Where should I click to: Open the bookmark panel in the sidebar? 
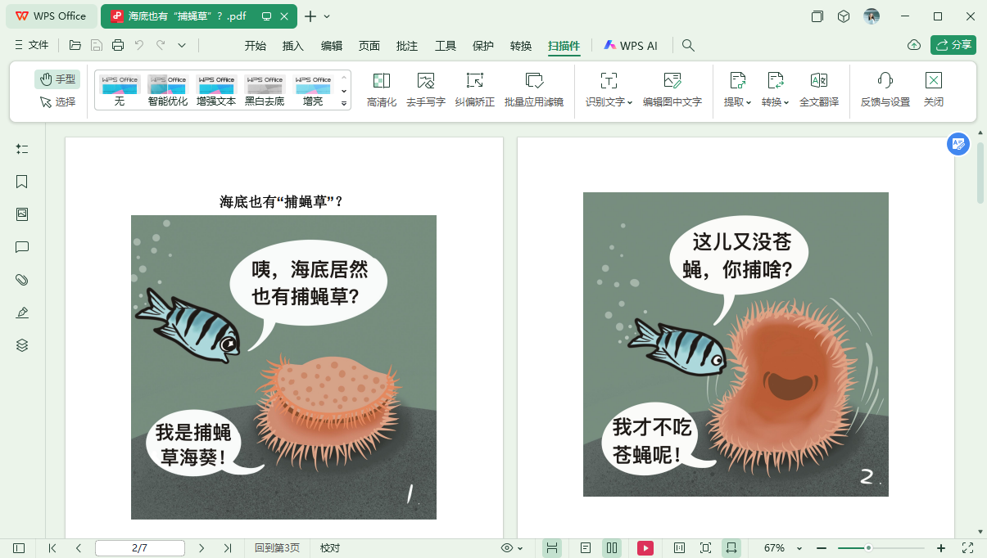[21, 182]
